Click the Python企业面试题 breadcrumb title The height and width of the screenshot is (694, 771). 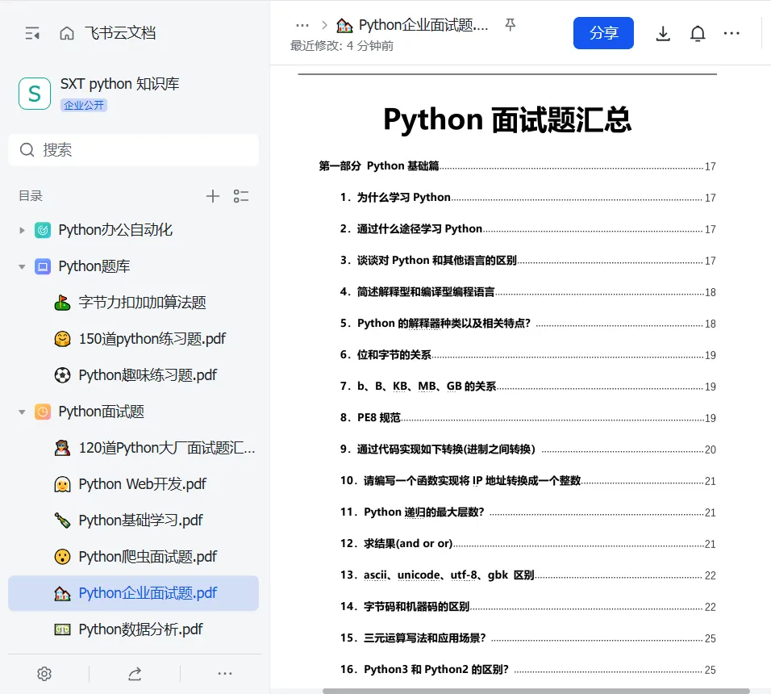(423, 25)
